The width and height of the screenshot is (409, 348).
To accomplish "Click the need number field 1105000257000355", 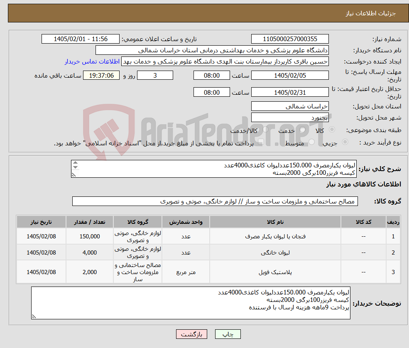I will pyautogui.click(x=290, y=39).
